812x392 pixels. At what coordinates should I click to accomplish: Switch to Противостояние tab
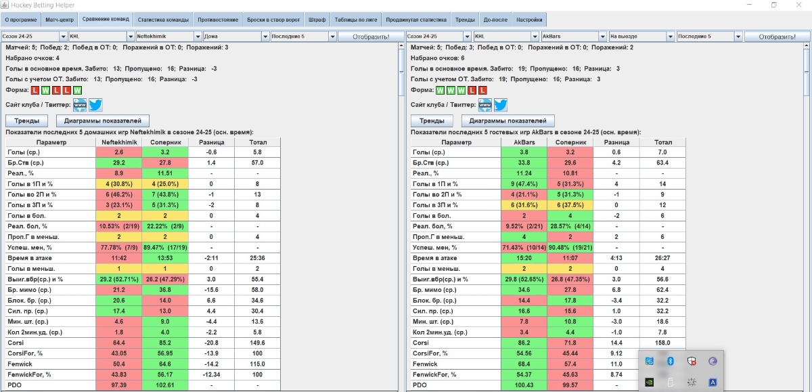coord(219,20)
